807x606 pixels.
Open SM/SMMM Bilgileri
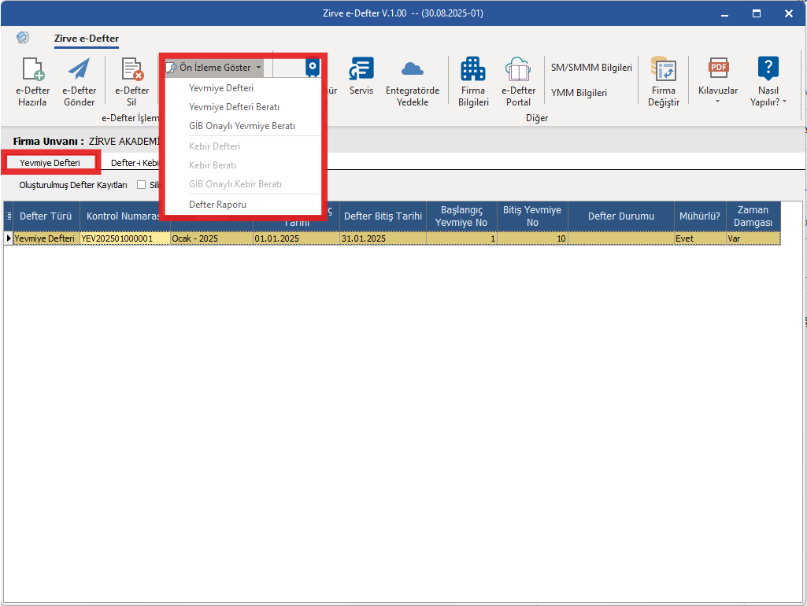(x=591, y=68)
